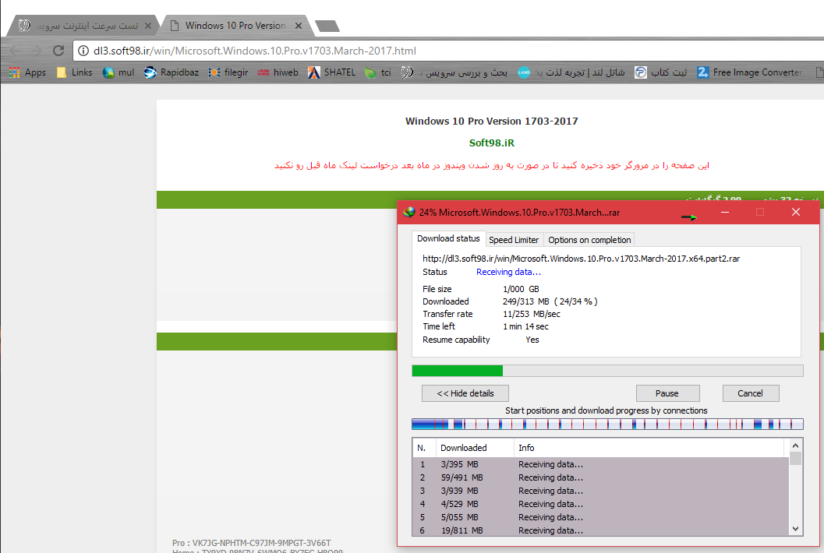Click the 24% Microsoft.Windows.10.Pro title text
The image size is (824, 553).
click(519, 213)
